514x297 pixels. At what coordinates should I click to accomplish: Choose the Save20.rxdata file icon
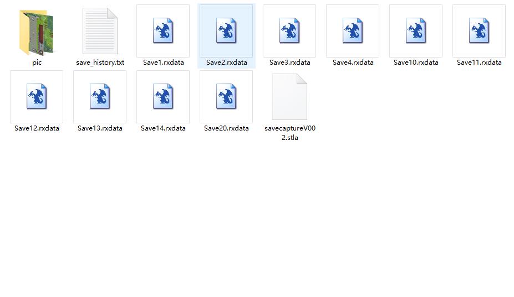226,96
